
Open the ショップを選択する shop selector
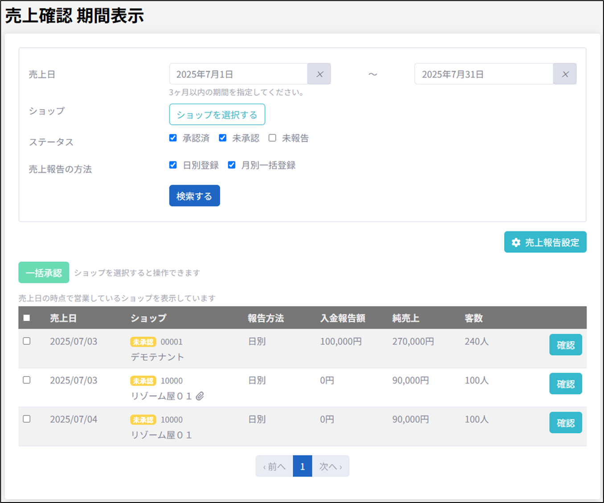(217, 115)
